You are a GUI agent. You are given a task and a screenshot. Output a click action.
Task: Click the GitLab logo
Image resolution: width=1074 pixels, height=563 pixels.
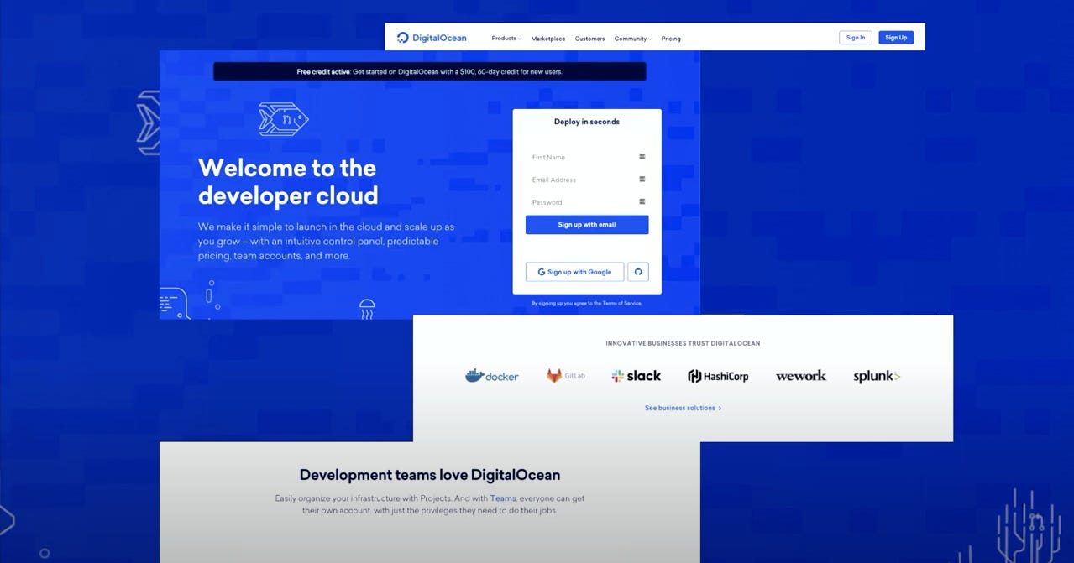tap(566, 376)
